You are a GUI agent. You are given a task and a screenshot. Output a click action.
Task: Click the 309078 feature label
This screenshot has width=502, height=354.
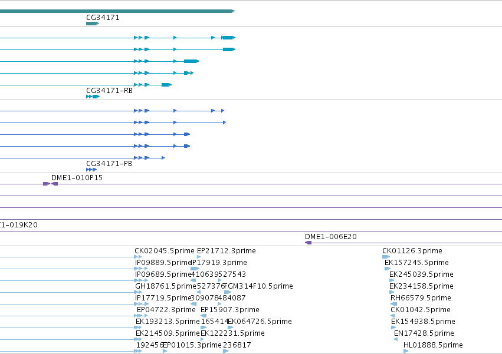coord(204,298)
